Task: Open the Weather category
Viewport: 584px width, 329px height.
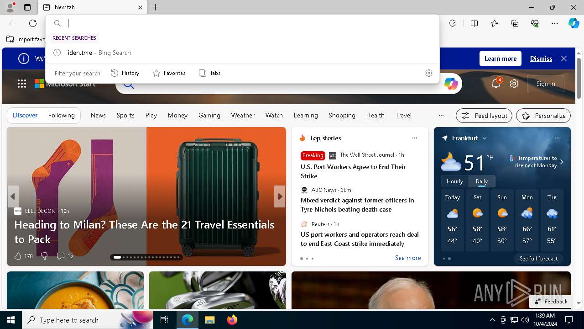Action: (243, 115)
